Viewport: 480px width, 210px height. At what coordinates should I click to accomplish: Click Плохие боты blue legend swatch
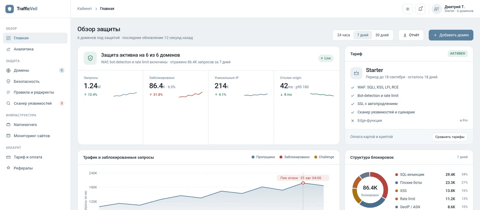click(396, 183)
